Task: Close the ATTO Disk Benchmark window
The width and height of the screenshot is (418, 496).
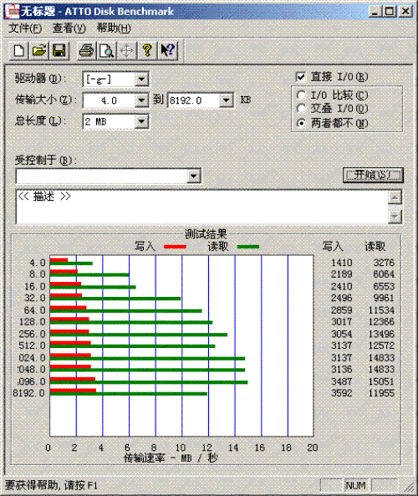Action: click(x=405, y=12)
